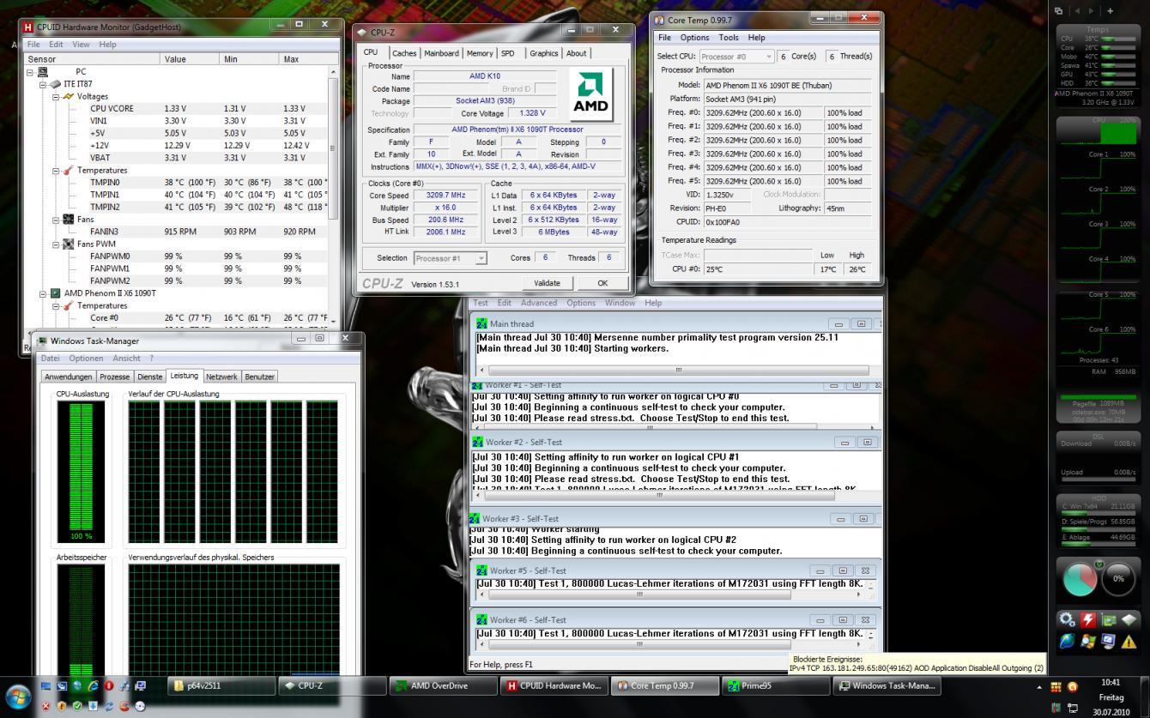Select the Prozesse tab in Task-Manager
This screenshot has height=718, width=1150.
(x=114, y=377)
